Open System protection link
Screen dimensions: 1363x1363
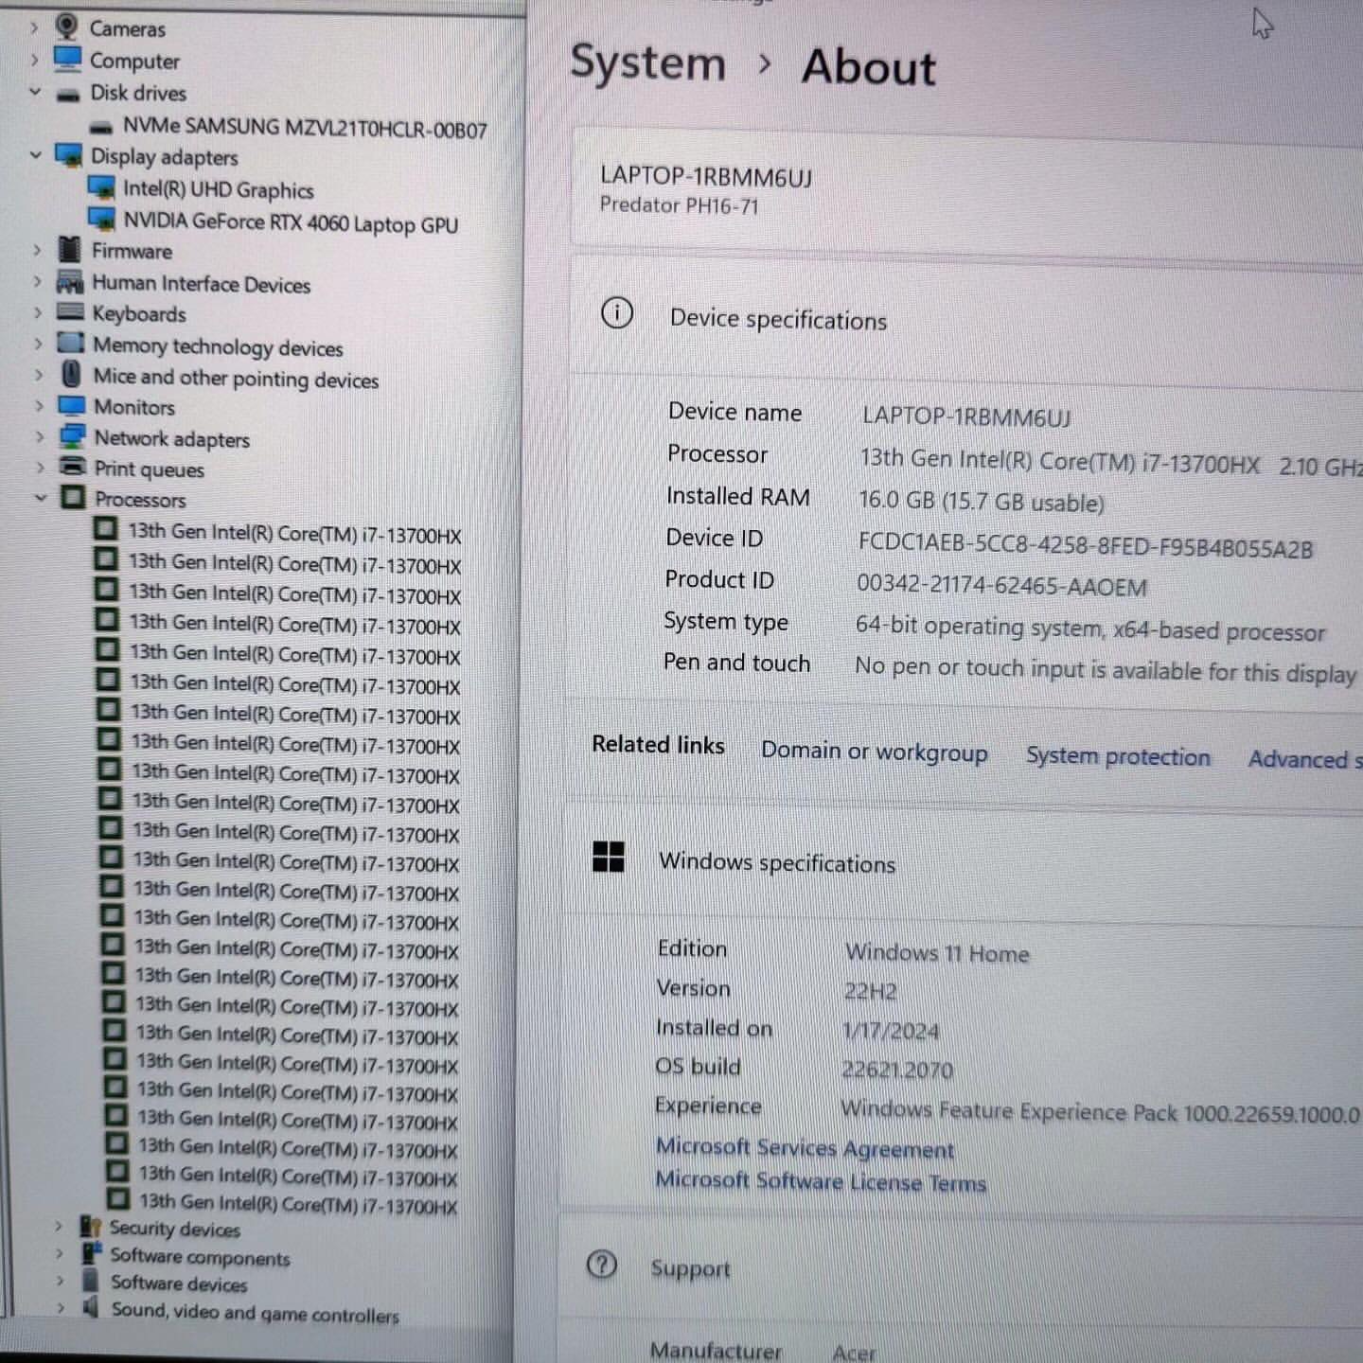pyautogui.click(x=1118, y=756)
